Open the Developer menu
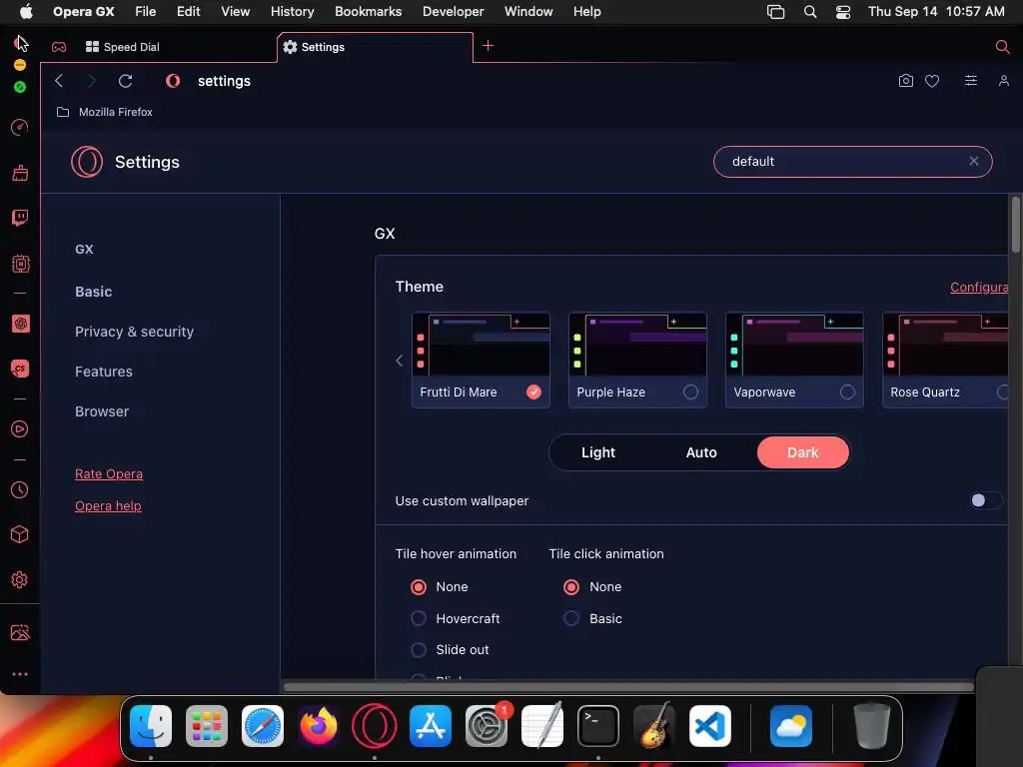Screen dimensions: 1023x767 [453, 12]
